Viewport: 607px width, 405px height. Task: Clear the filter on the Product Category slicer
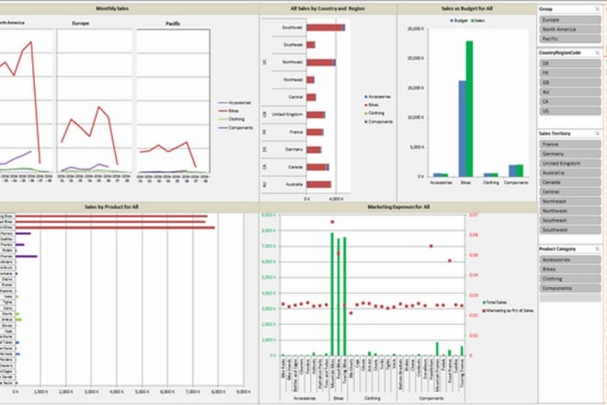597,249
